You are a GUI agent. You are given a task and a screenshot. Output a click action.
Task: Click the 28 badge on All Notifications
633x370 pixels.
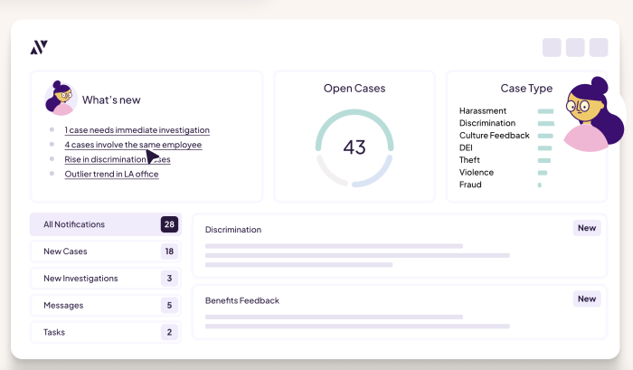coord(169,224)
